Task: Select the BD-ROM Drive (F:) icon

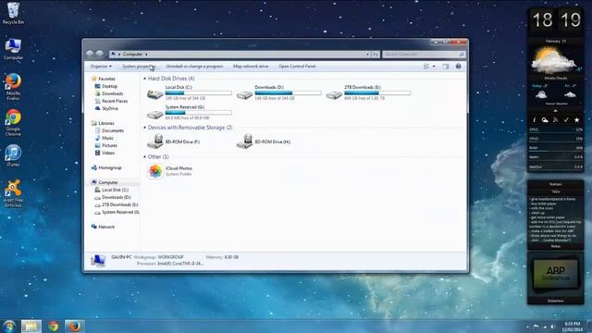Action: click(154, 142)
